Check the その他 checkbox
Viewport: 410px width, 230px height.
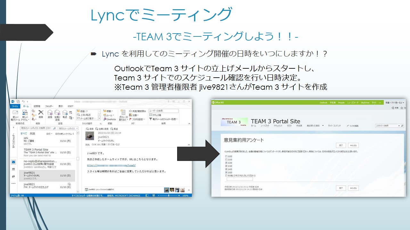[x=226, y=176]
